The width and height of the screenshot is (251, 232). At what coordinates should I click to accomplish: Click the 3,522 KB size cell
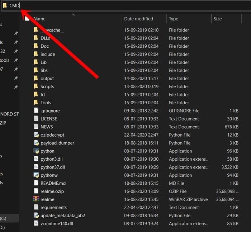[x=230, y=167]
